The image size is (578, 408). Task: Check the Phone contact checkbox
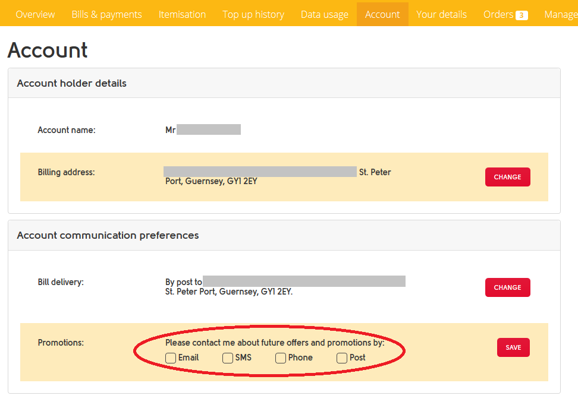pyautogui.click(x=281, y=358)
